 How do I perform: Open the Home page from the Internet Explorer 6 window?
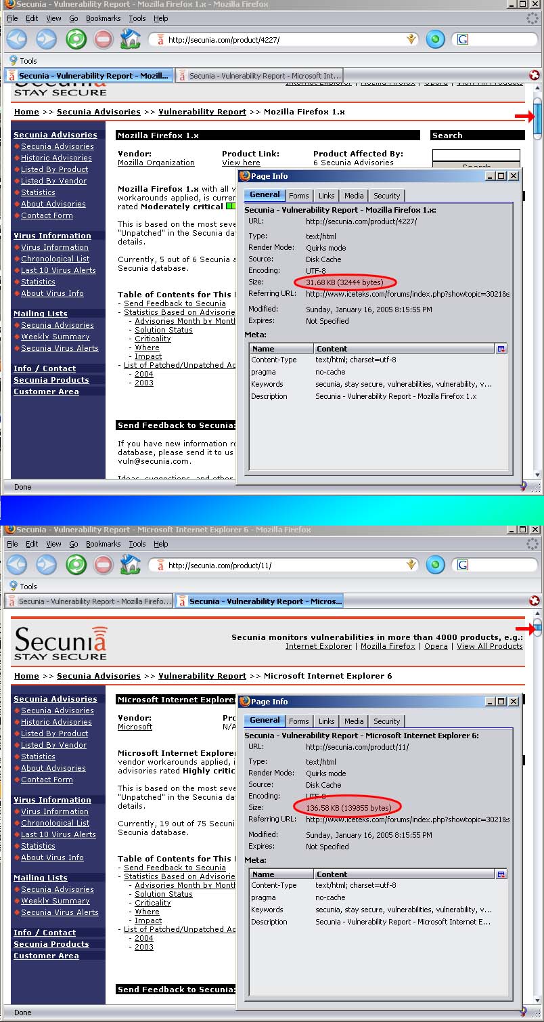(130, 564)
